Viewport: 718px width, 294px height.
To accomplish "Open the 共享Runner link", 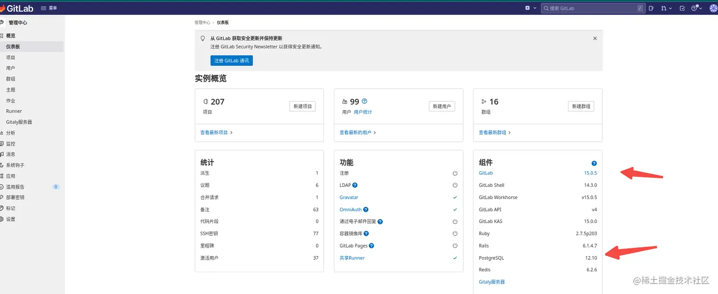I will click(352, 258).
